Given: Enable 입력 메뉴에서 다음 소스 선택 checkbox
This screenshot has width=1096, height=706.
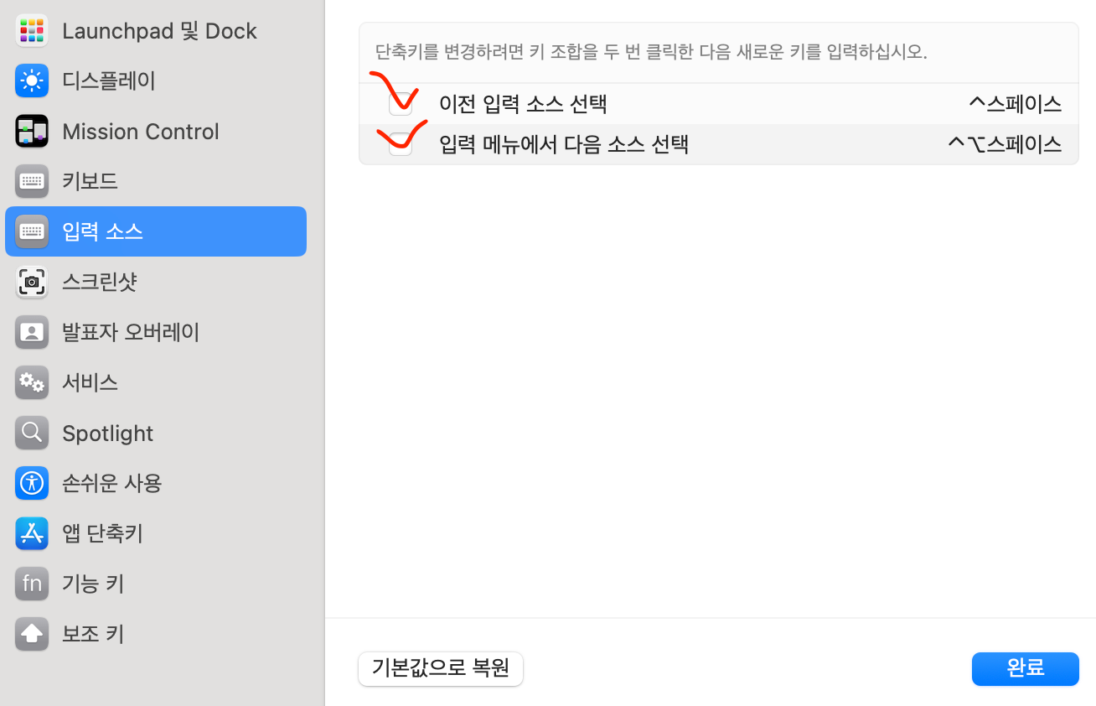Looking at the screenshot, I should coord(401,144).
